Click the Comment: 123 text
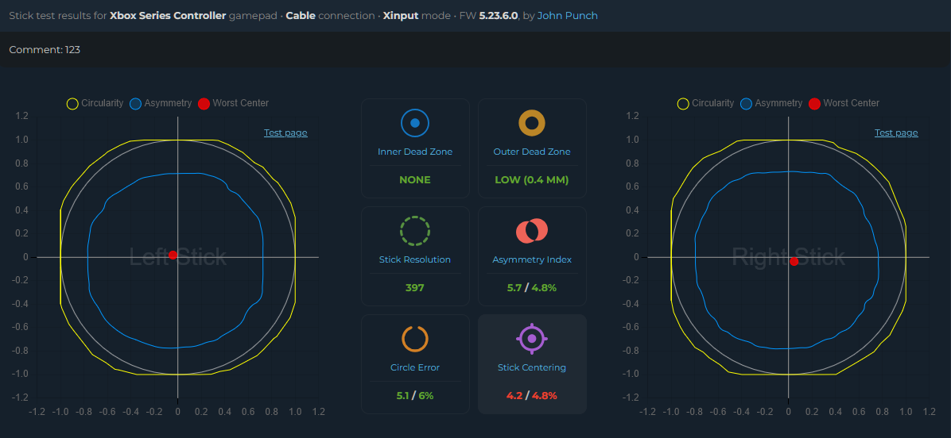Screen dimensions: 951x438 45,50
